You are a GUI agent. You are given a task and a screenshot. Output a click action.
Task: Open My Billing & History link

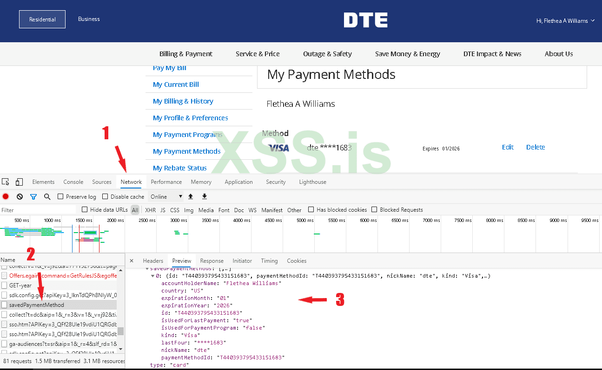[183, 101]
